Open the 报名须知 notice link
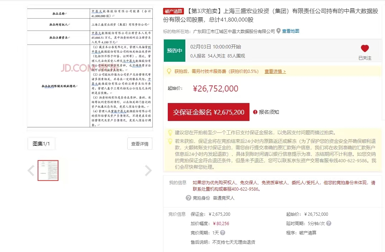385x252 pixels. [269, 112]
